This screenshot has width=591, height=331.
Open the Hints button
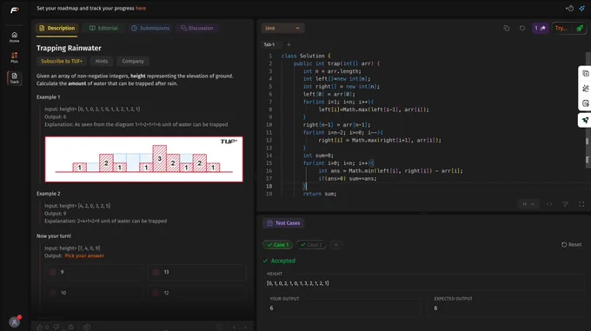[x=102, y=61]
